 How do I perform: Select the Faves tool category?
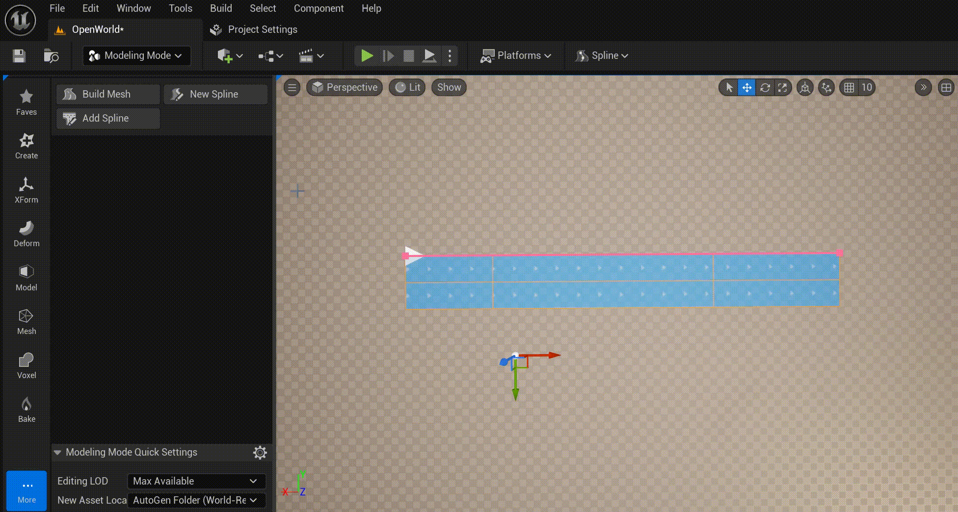coord(27,102)
